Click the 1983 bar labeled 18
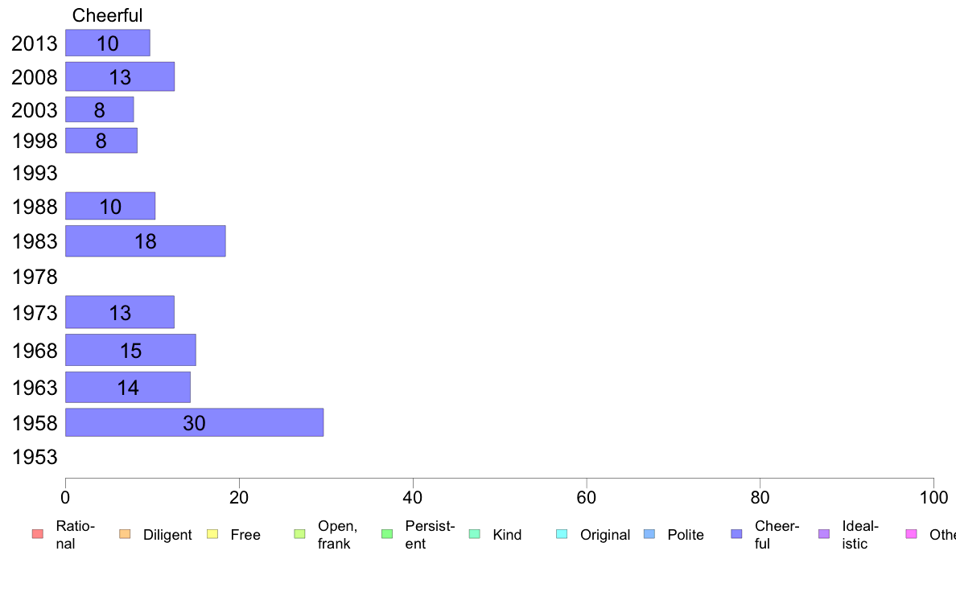The height and width of the screenshot is (592, 956). pyautogui.click(x=145, y=240)
